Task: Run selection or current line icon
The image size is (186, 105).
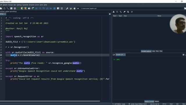Action: coord(29,8)
